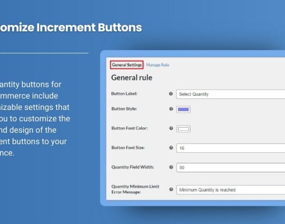Click the 'Button Style:' label text

[124, 108]
